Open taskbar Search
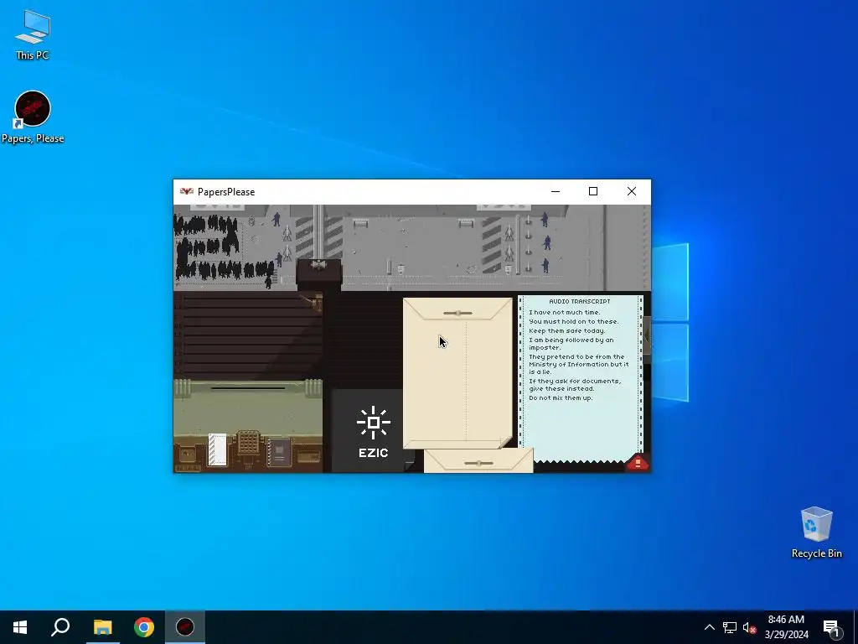The width and height of the screenshot is (858, 644). [60, 627]
